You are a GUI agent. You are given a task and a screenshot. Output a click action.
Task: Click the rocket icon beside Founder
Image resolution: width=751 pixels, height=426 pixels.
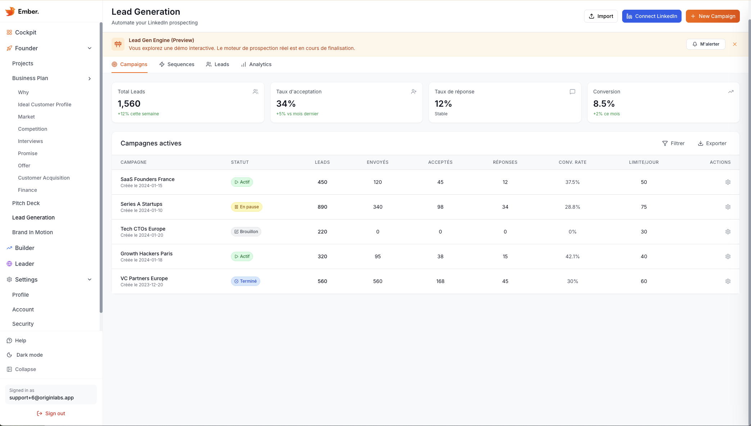pyautogui.click(x=9, y=48)
